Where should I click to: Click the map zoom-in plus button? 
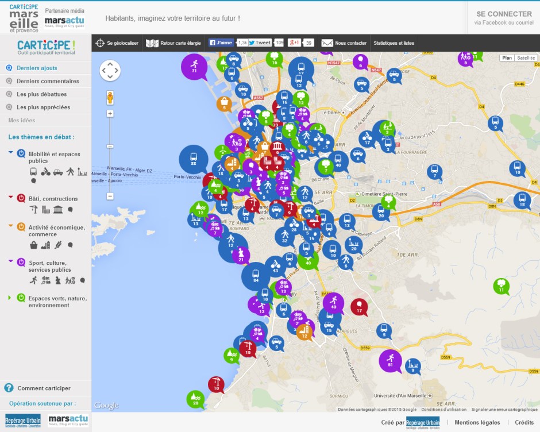(x=110, y=114)
